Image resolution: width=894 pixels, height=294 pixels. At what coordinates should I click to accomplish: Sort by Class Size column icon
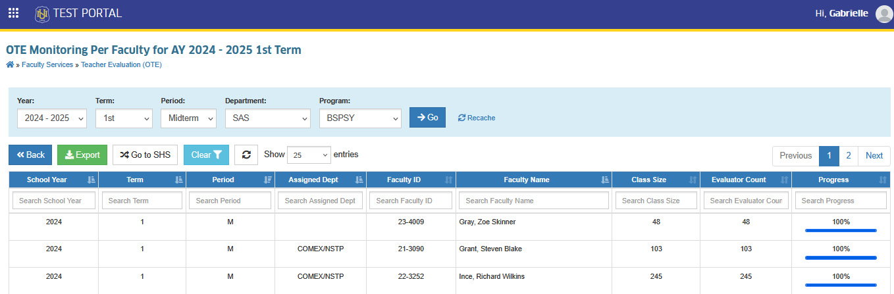(693, 180)
